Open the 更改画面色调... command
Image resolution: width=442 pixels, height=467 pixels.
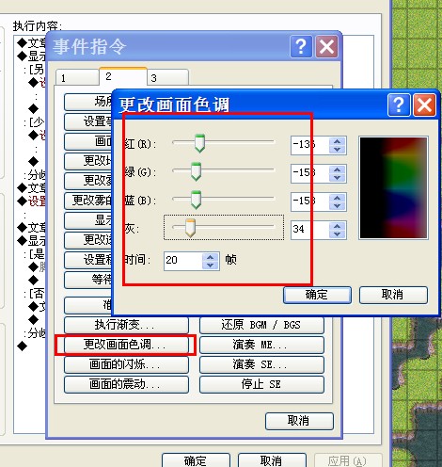pos(126,345)
